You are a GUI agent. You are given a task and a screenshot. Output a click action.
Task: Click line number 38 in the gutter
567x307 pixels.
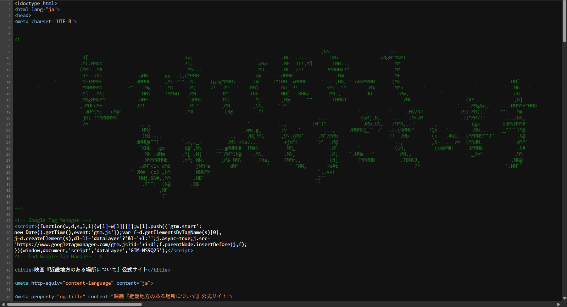point(9,227)
